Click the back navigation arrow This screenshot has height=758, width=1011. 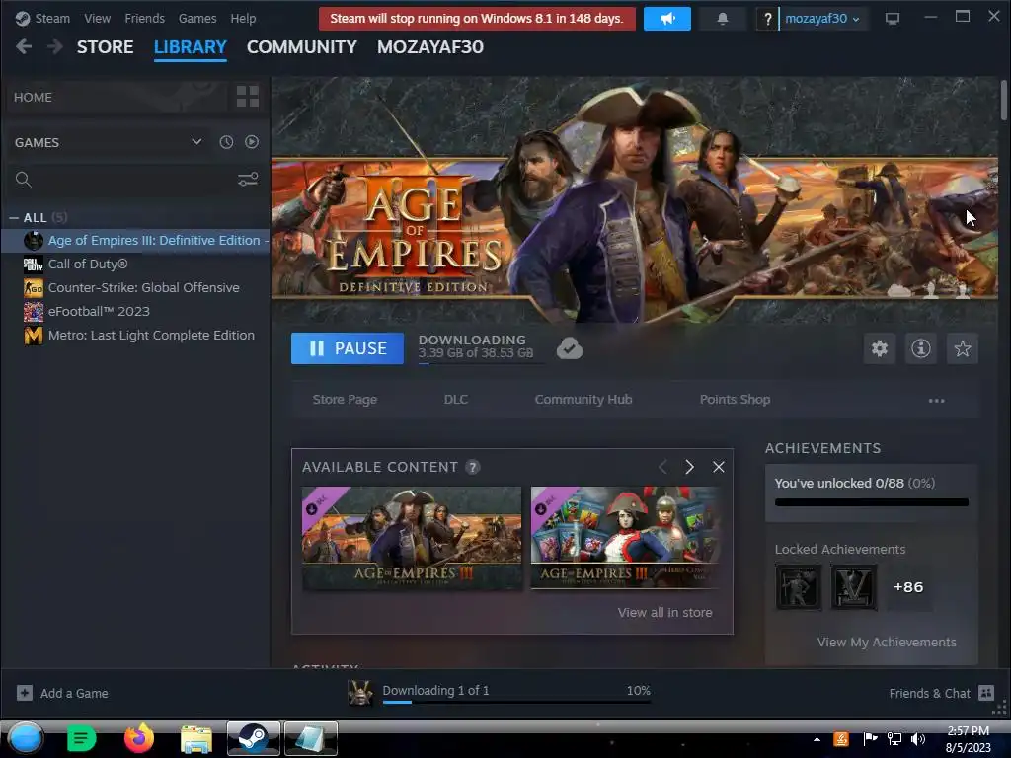[x=24, y=46]
